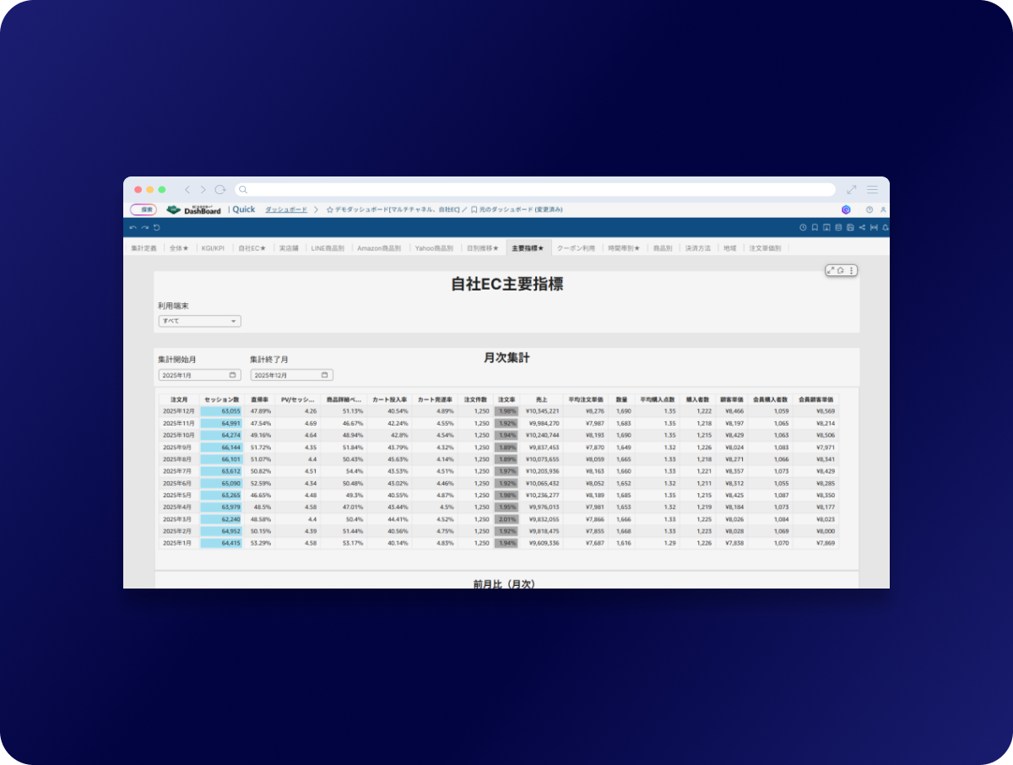Open the 集計開始月 date picker
1013x765 pixels.
199,375
